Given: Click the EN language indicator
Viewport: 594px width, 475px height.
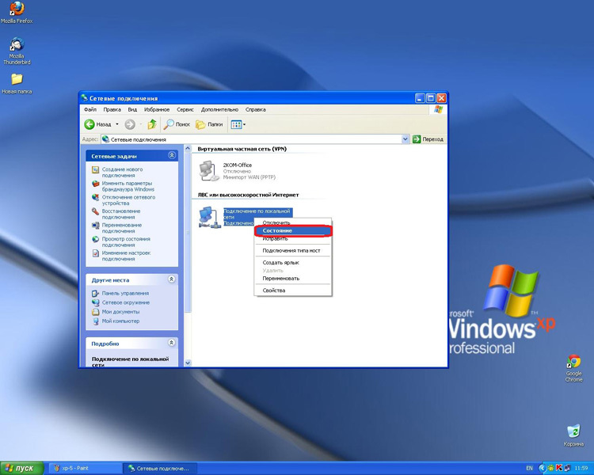Looking at the screenshot, I should 529,468.
